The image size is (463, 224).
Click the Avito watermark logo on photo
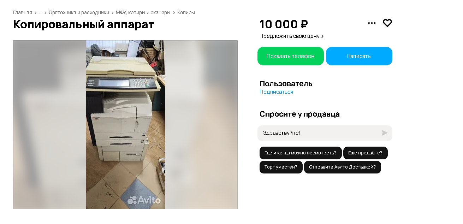click(144, 200)
